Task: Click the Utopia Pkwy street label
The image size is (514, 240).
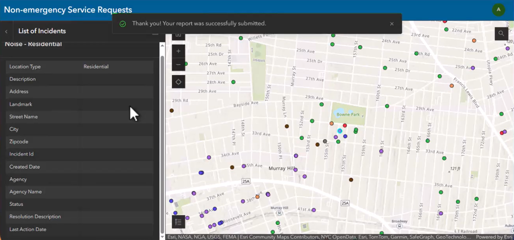Action: coord(489,72)
